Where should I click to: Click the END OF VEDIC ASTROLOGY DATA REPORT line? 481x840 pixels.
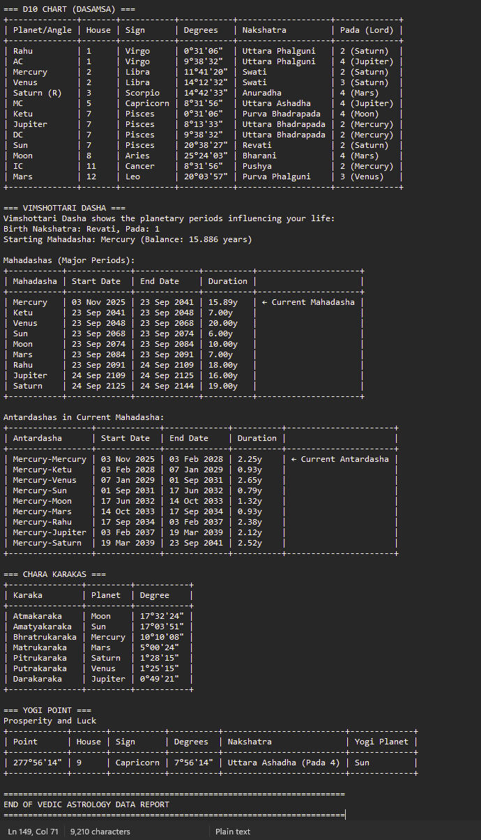point(86,804)
